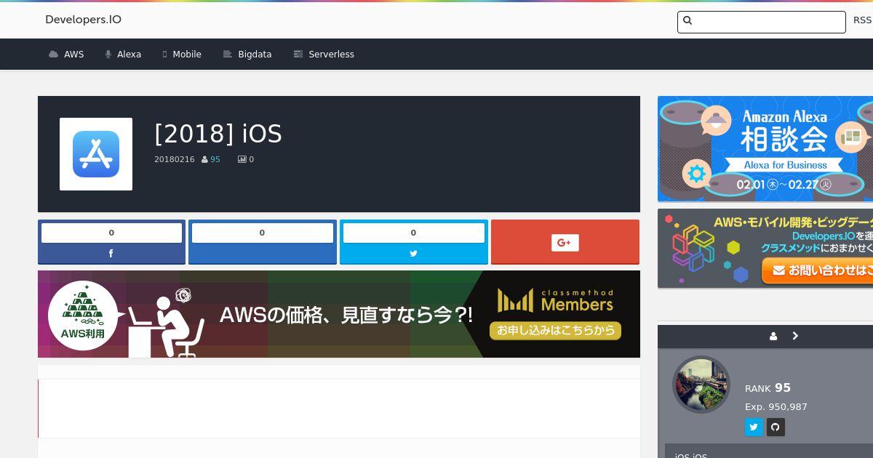Open the RSS feed link
873x458 pixels.
(862, 20)
